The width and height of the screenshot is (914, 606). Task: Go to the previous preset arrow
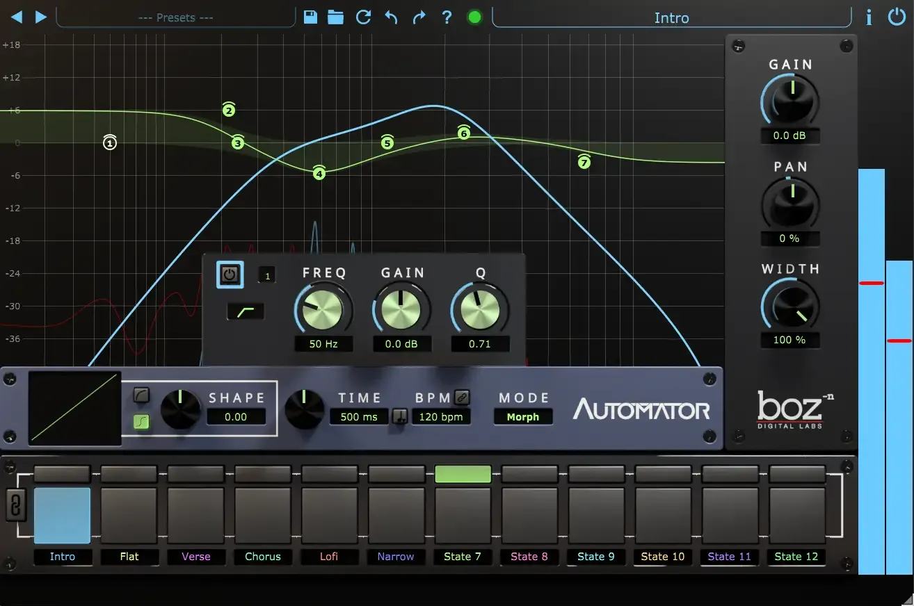click(x=16, y=17)
